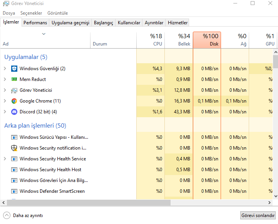This screenshot has height=224, width=278.
Task: Click the Windows Security Health Host icon
Action: 14,170
